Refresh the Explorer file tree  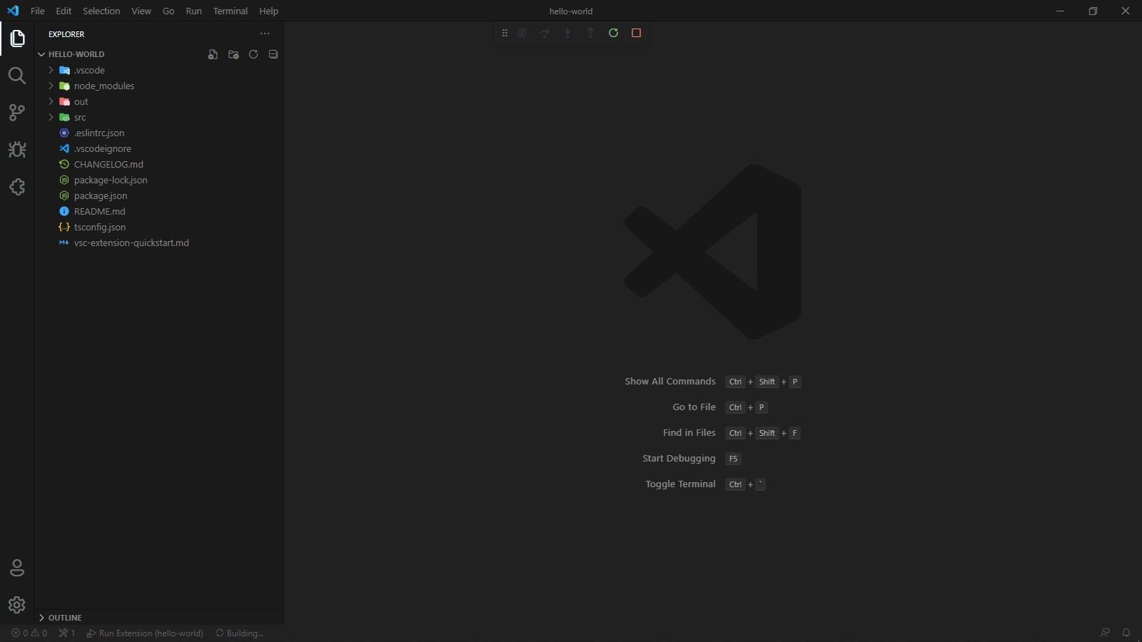pos(253,54)
